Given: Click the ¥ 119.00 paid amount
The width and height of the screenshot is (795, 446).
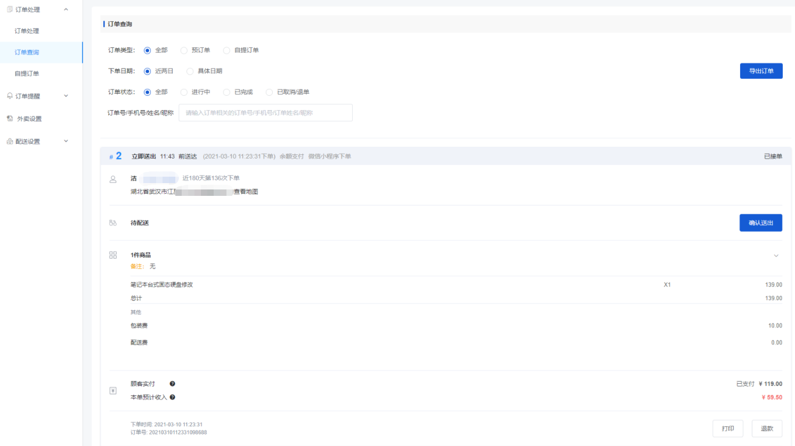Looking at the screenshot, I should [x=770, y=384].
